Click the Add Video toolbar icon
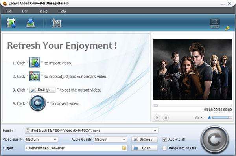Screen dimensions: 236x156 (x=11, y=23)
